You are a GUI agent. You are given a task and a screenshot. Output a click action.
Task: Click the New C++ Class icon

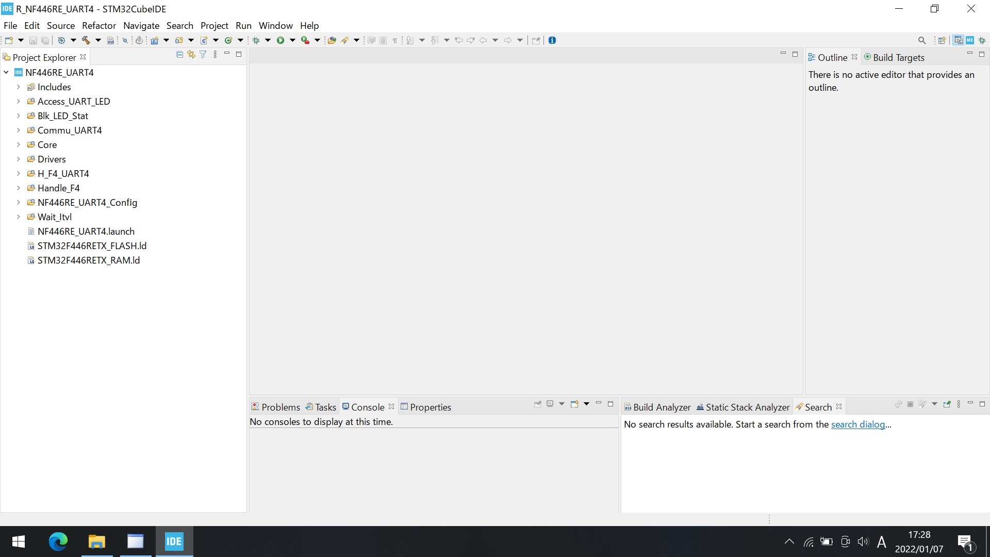228,40
